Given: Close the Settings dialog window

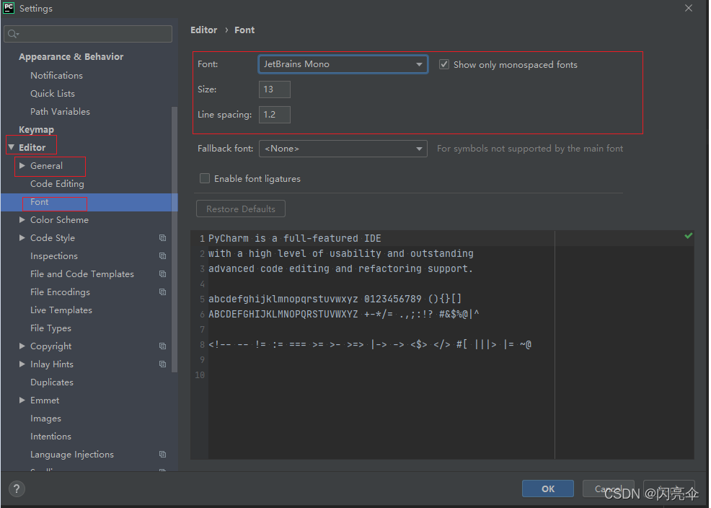Looking at the screenshot, I should (x=689, y=8).
